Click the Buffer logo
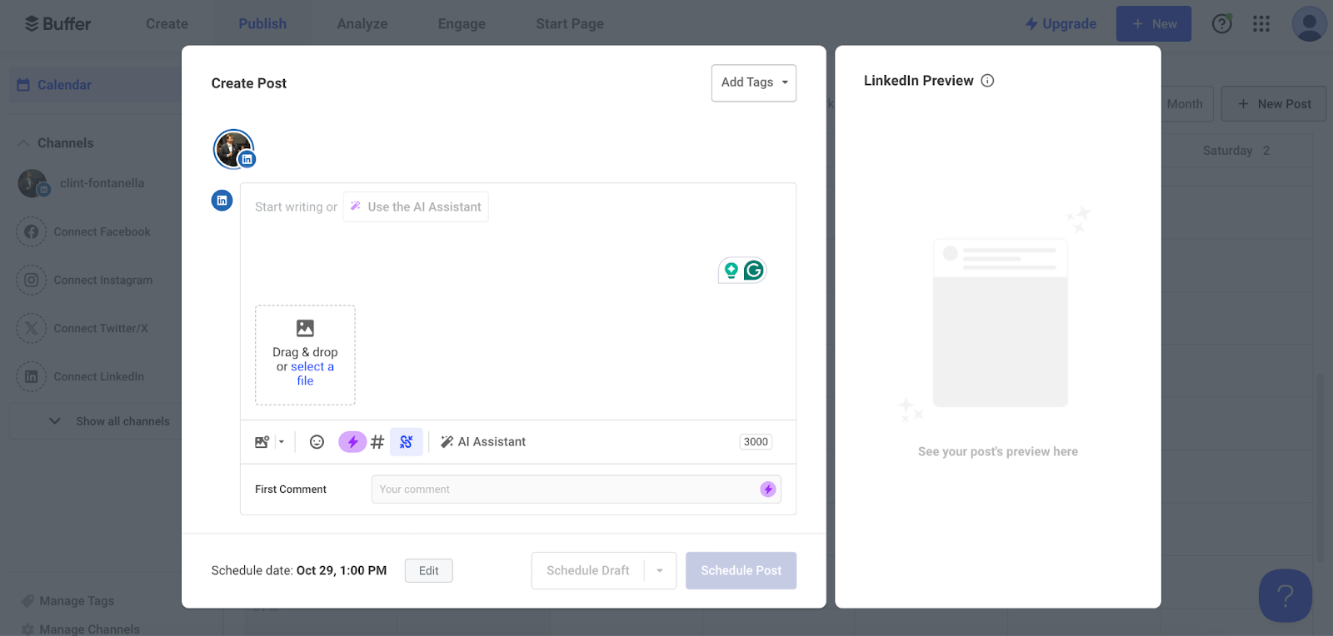The image size is (1333, 636). [x=57, y=23]
